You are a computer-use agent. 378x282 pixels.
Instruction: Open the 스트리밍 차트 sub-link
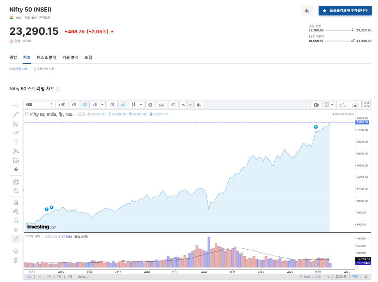pos(18,69)
